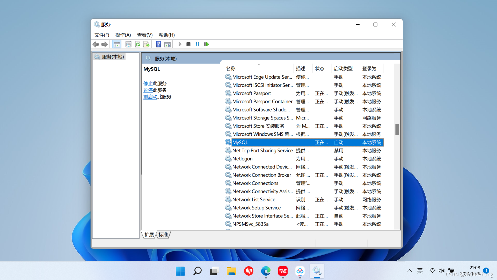497x280 pixels.
Task: Open the 查看(V) menu
Action: (x=145, y=35)
